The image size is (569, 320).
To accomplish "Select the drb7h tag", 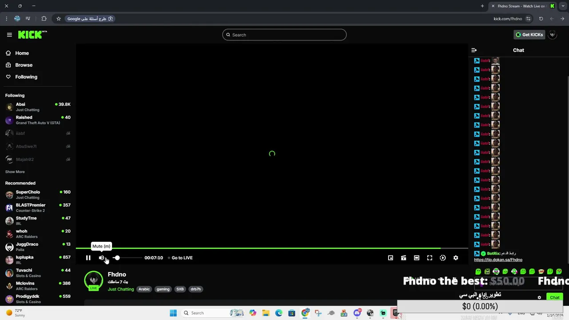I will tap(196, 289).
